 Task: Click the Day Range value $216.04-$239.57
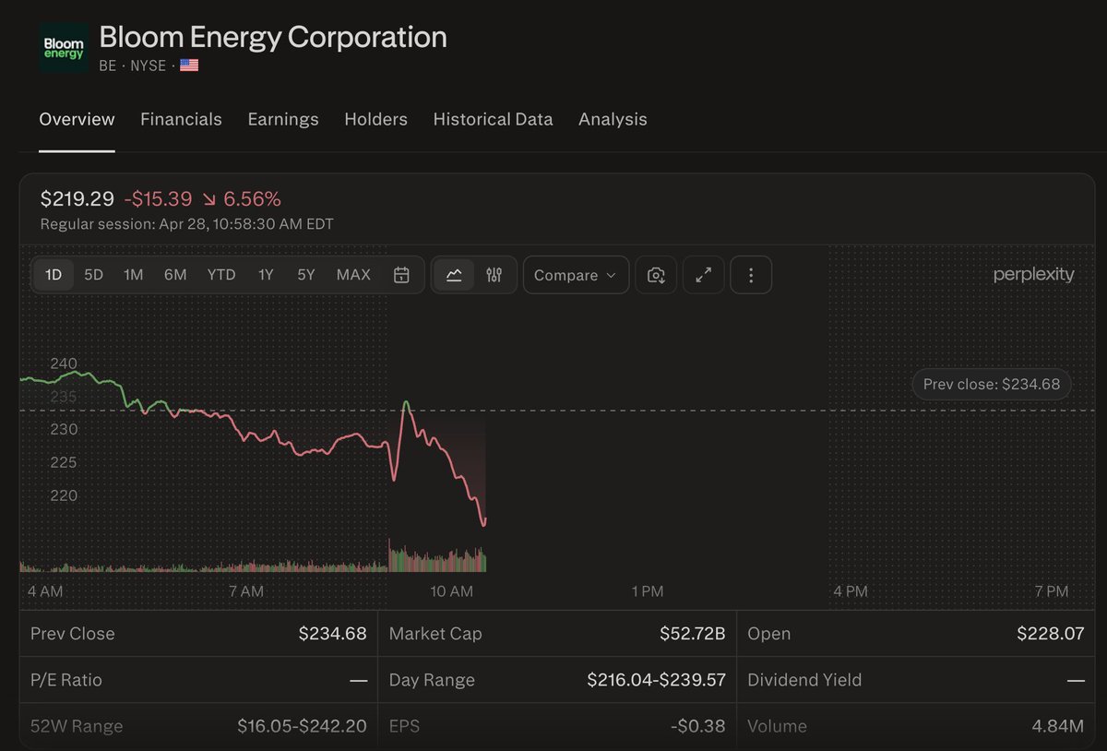click(657, 680)
